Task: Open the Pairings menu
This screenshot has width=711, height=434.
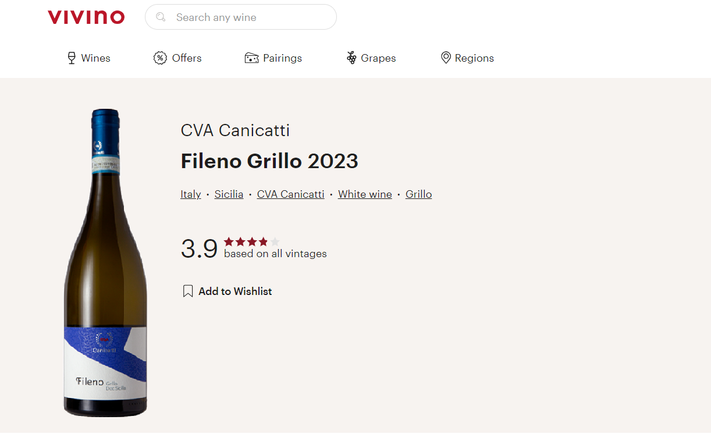Action: point(282,58)
